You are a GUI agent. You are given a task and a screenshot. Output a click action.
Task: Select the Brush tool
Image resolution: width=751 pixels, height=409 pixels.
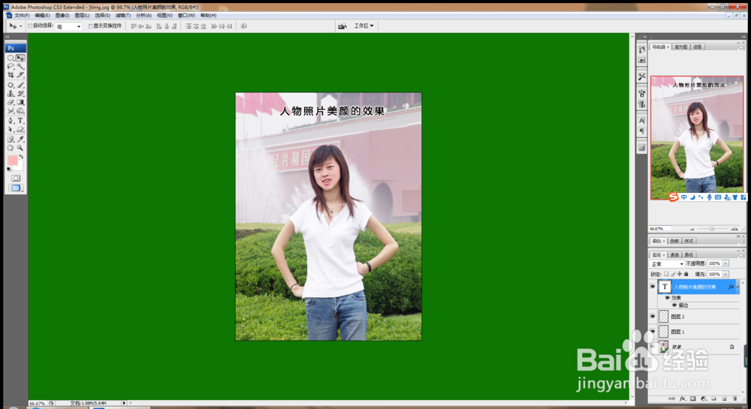tap(20, 85)
